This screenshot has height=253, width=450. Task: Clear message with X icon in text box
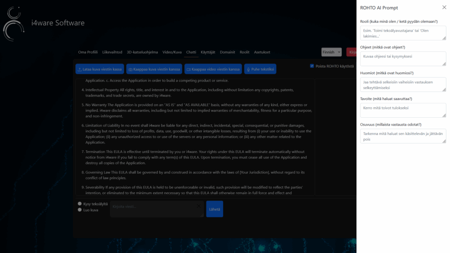(199, 206)
